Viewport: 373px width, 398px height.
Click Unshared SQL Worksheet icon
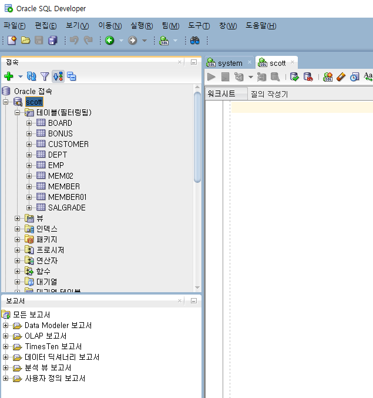328,76
